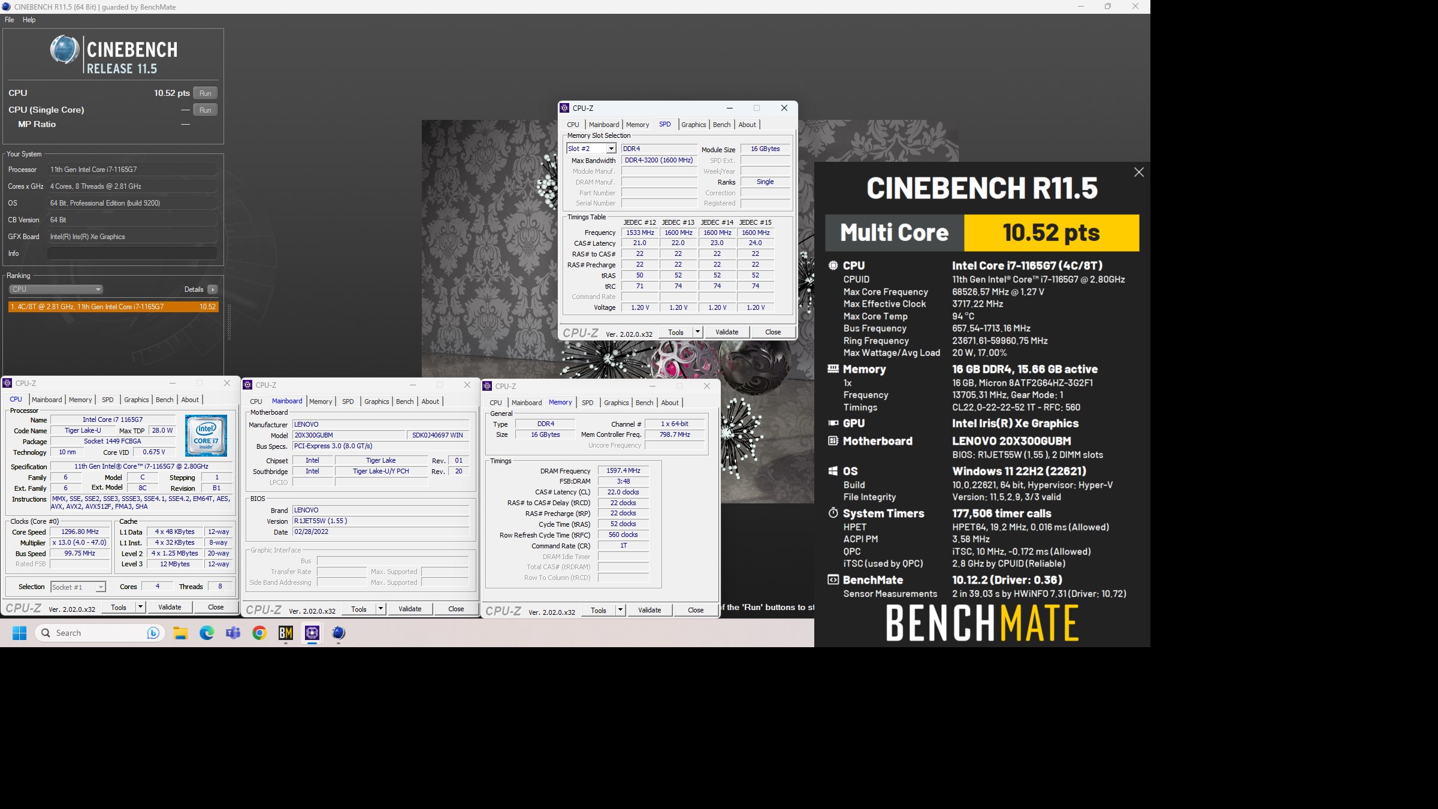Run the CPU Single Core benchmark
The height and width of the screenshot is (809, 1438).
coord(206,110)
